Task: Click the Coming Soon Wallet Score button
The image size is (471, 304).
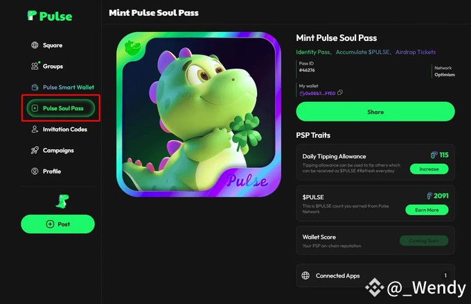Action: click(424, 240)
